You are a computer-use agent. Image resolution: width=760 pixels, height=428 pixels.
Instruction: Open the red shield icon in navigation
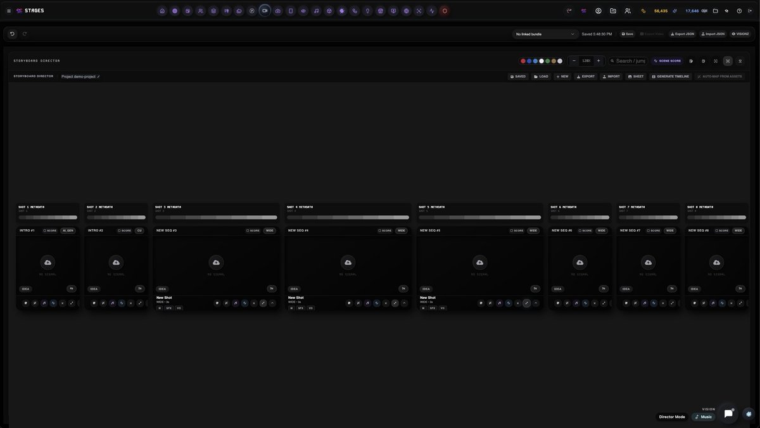[445, 11]
